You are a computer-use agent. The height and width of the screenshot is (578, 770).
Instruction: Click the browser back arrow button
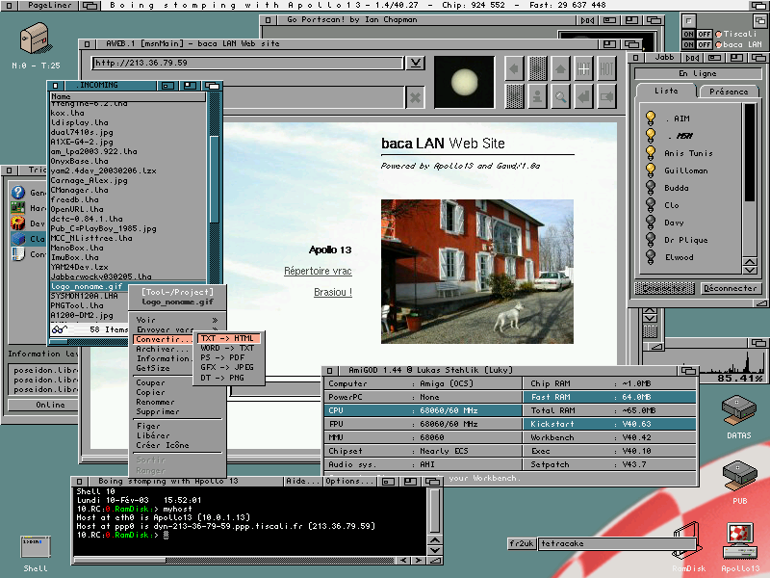tap(514, 68)
